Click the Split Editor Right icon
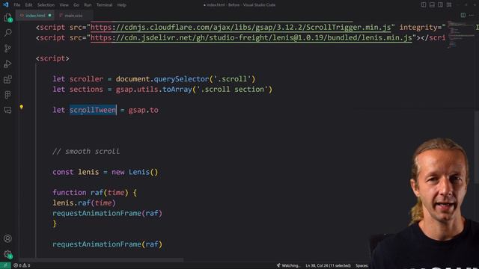The height and width of the screenshot is (269, 479). pyautogui.click(x=463, y=15)
